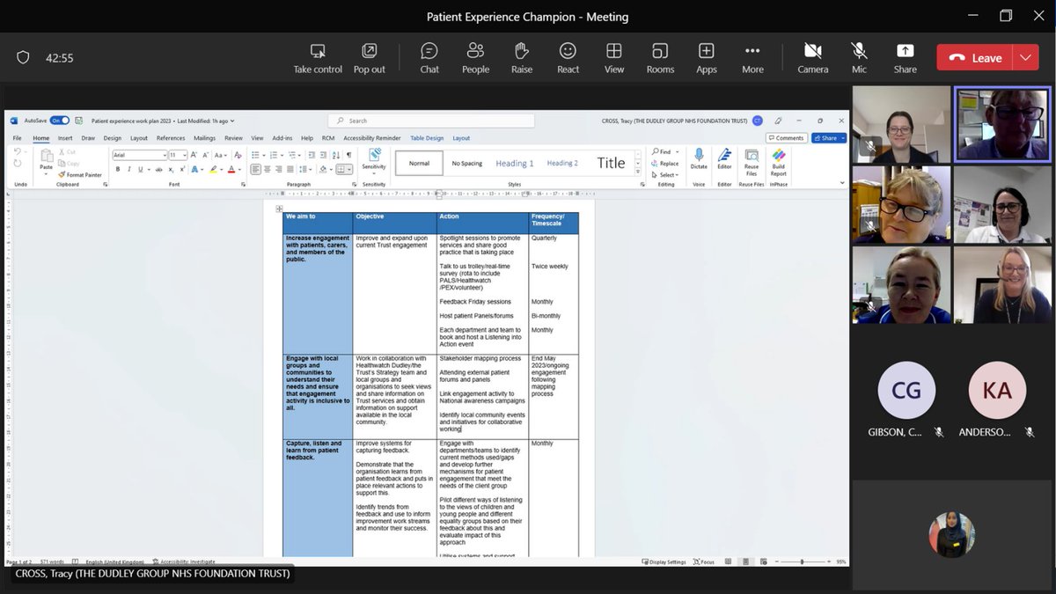Viewport: 1056px width, 594px height.
Task: Open the Apps panel in Teams
Action: (x=706, y=58)
